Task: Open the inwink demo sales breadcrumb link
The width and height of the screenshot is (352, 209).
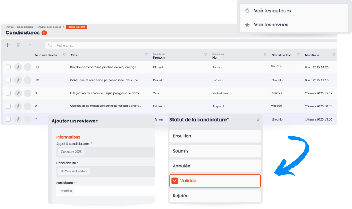Action: pos(49,27)
